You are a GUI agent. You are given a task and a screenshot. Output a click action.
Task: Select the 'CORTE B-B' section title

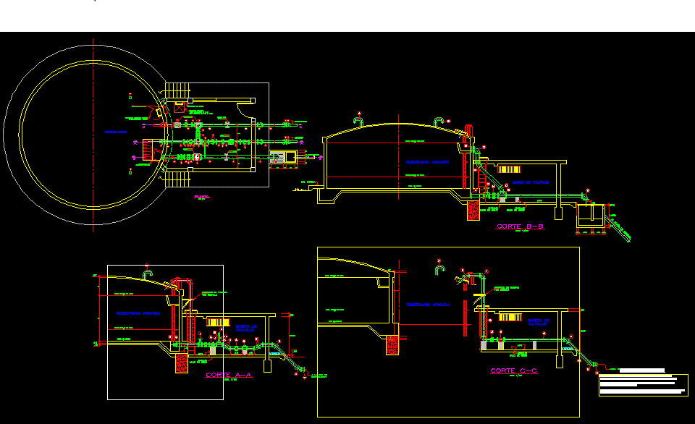(520, 226)
